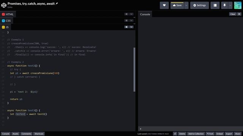Image resolution: width=243 pixels, height=136 pixels.
Task: Click the Console panel title tab
Action: coord(145,14)
